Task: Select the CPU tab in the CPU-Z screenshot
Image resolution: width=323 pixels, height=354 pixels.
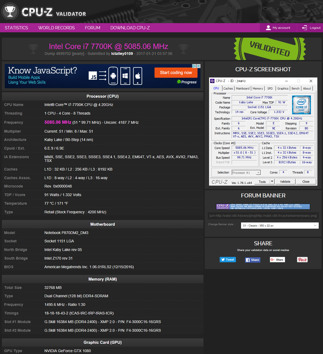Action: pos(216,88)
